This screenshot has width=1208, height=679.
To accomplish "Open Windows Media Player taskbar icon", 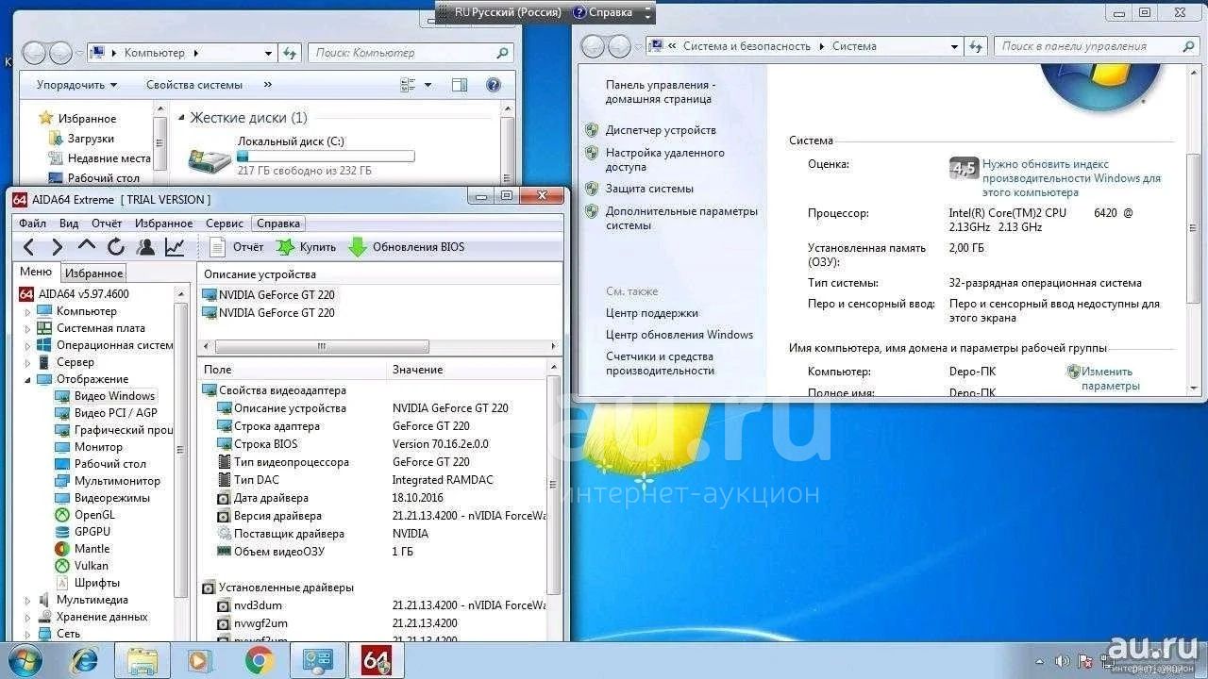I will (x=200, y=661).
